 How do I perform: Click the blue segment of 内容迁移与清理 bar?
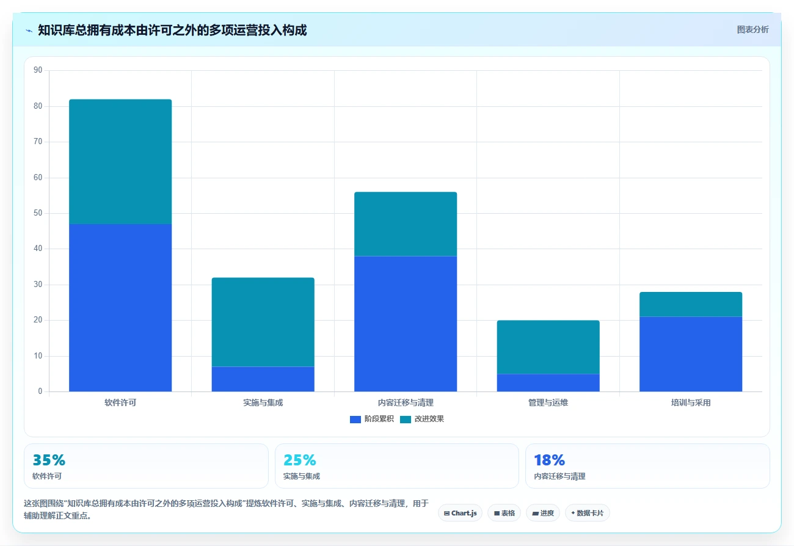[x=406, y=324]
